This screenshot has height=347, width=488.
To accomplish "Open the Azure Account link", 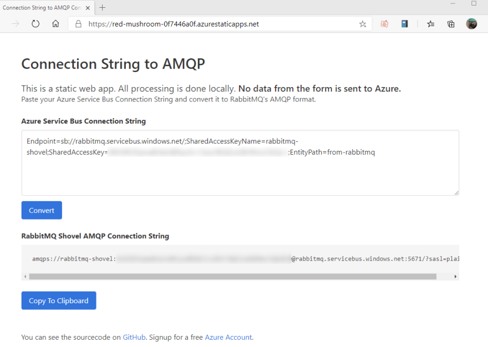I will (x=228, y=338).
